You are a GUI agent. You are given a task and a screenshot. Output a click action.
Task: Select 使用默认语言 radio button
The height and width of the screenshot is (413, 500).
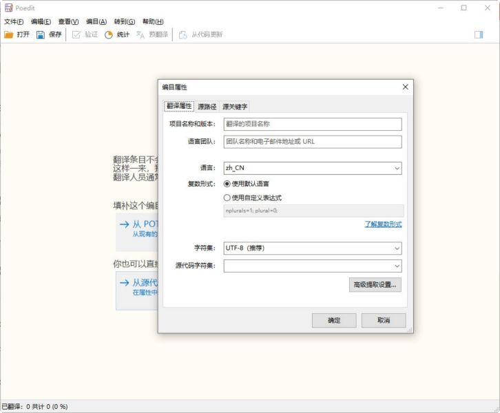pyautogui.click(x=227, y=184)
